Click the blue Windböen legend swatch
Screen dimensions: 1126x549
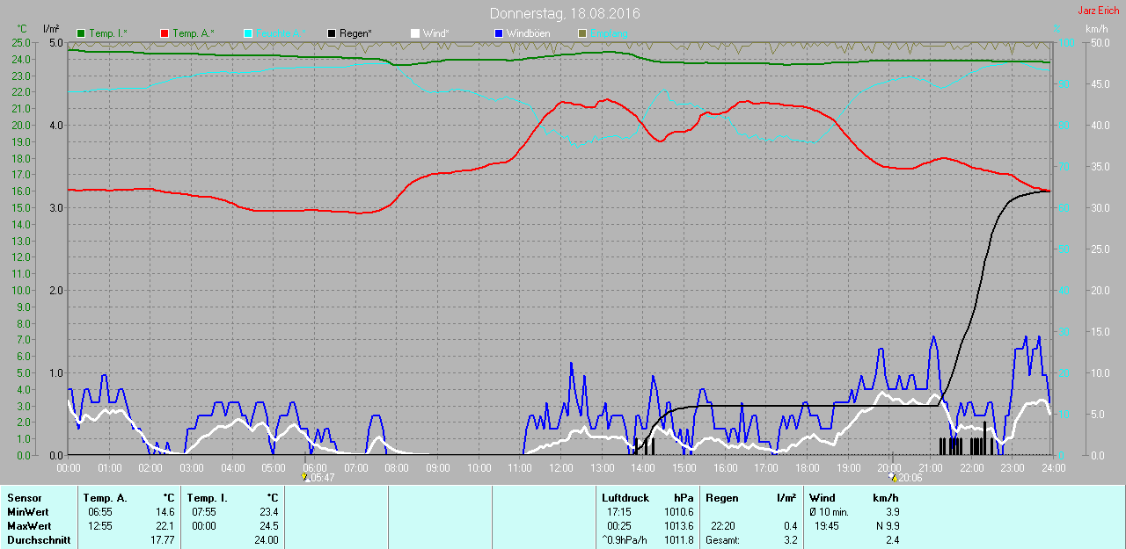[499, 33]
